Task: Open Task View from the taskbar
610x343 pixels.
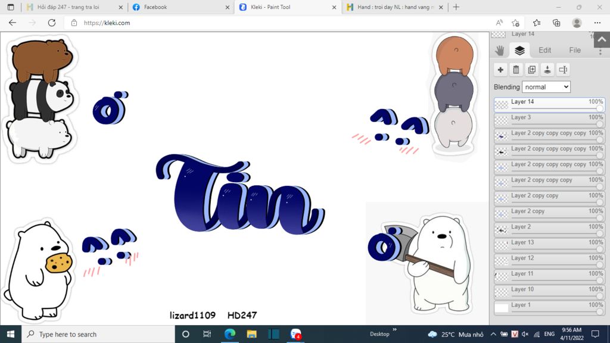Action: 207,334
